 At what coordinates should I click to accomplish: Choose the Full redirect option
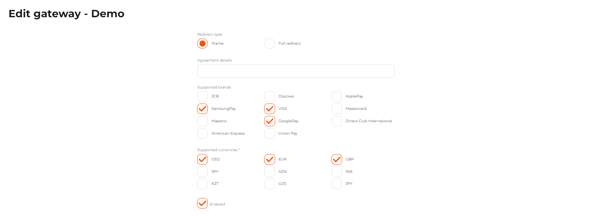point(269,43)
